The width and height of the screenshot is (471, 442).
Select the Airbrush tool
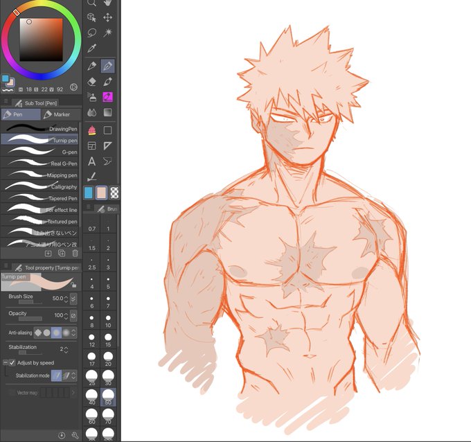pyautogui.click(x=91, y=97)
